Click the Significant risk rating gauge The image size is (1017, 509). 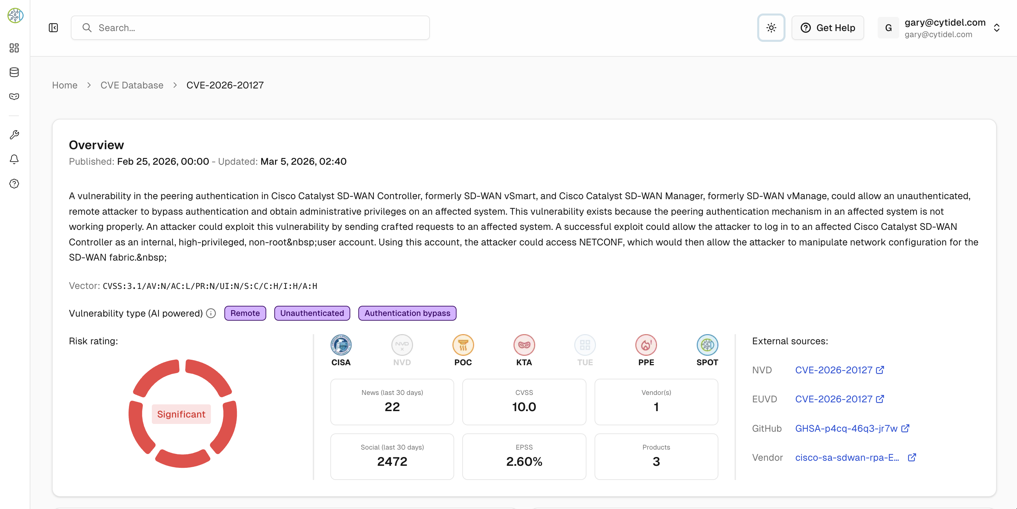tap(183, 413)
